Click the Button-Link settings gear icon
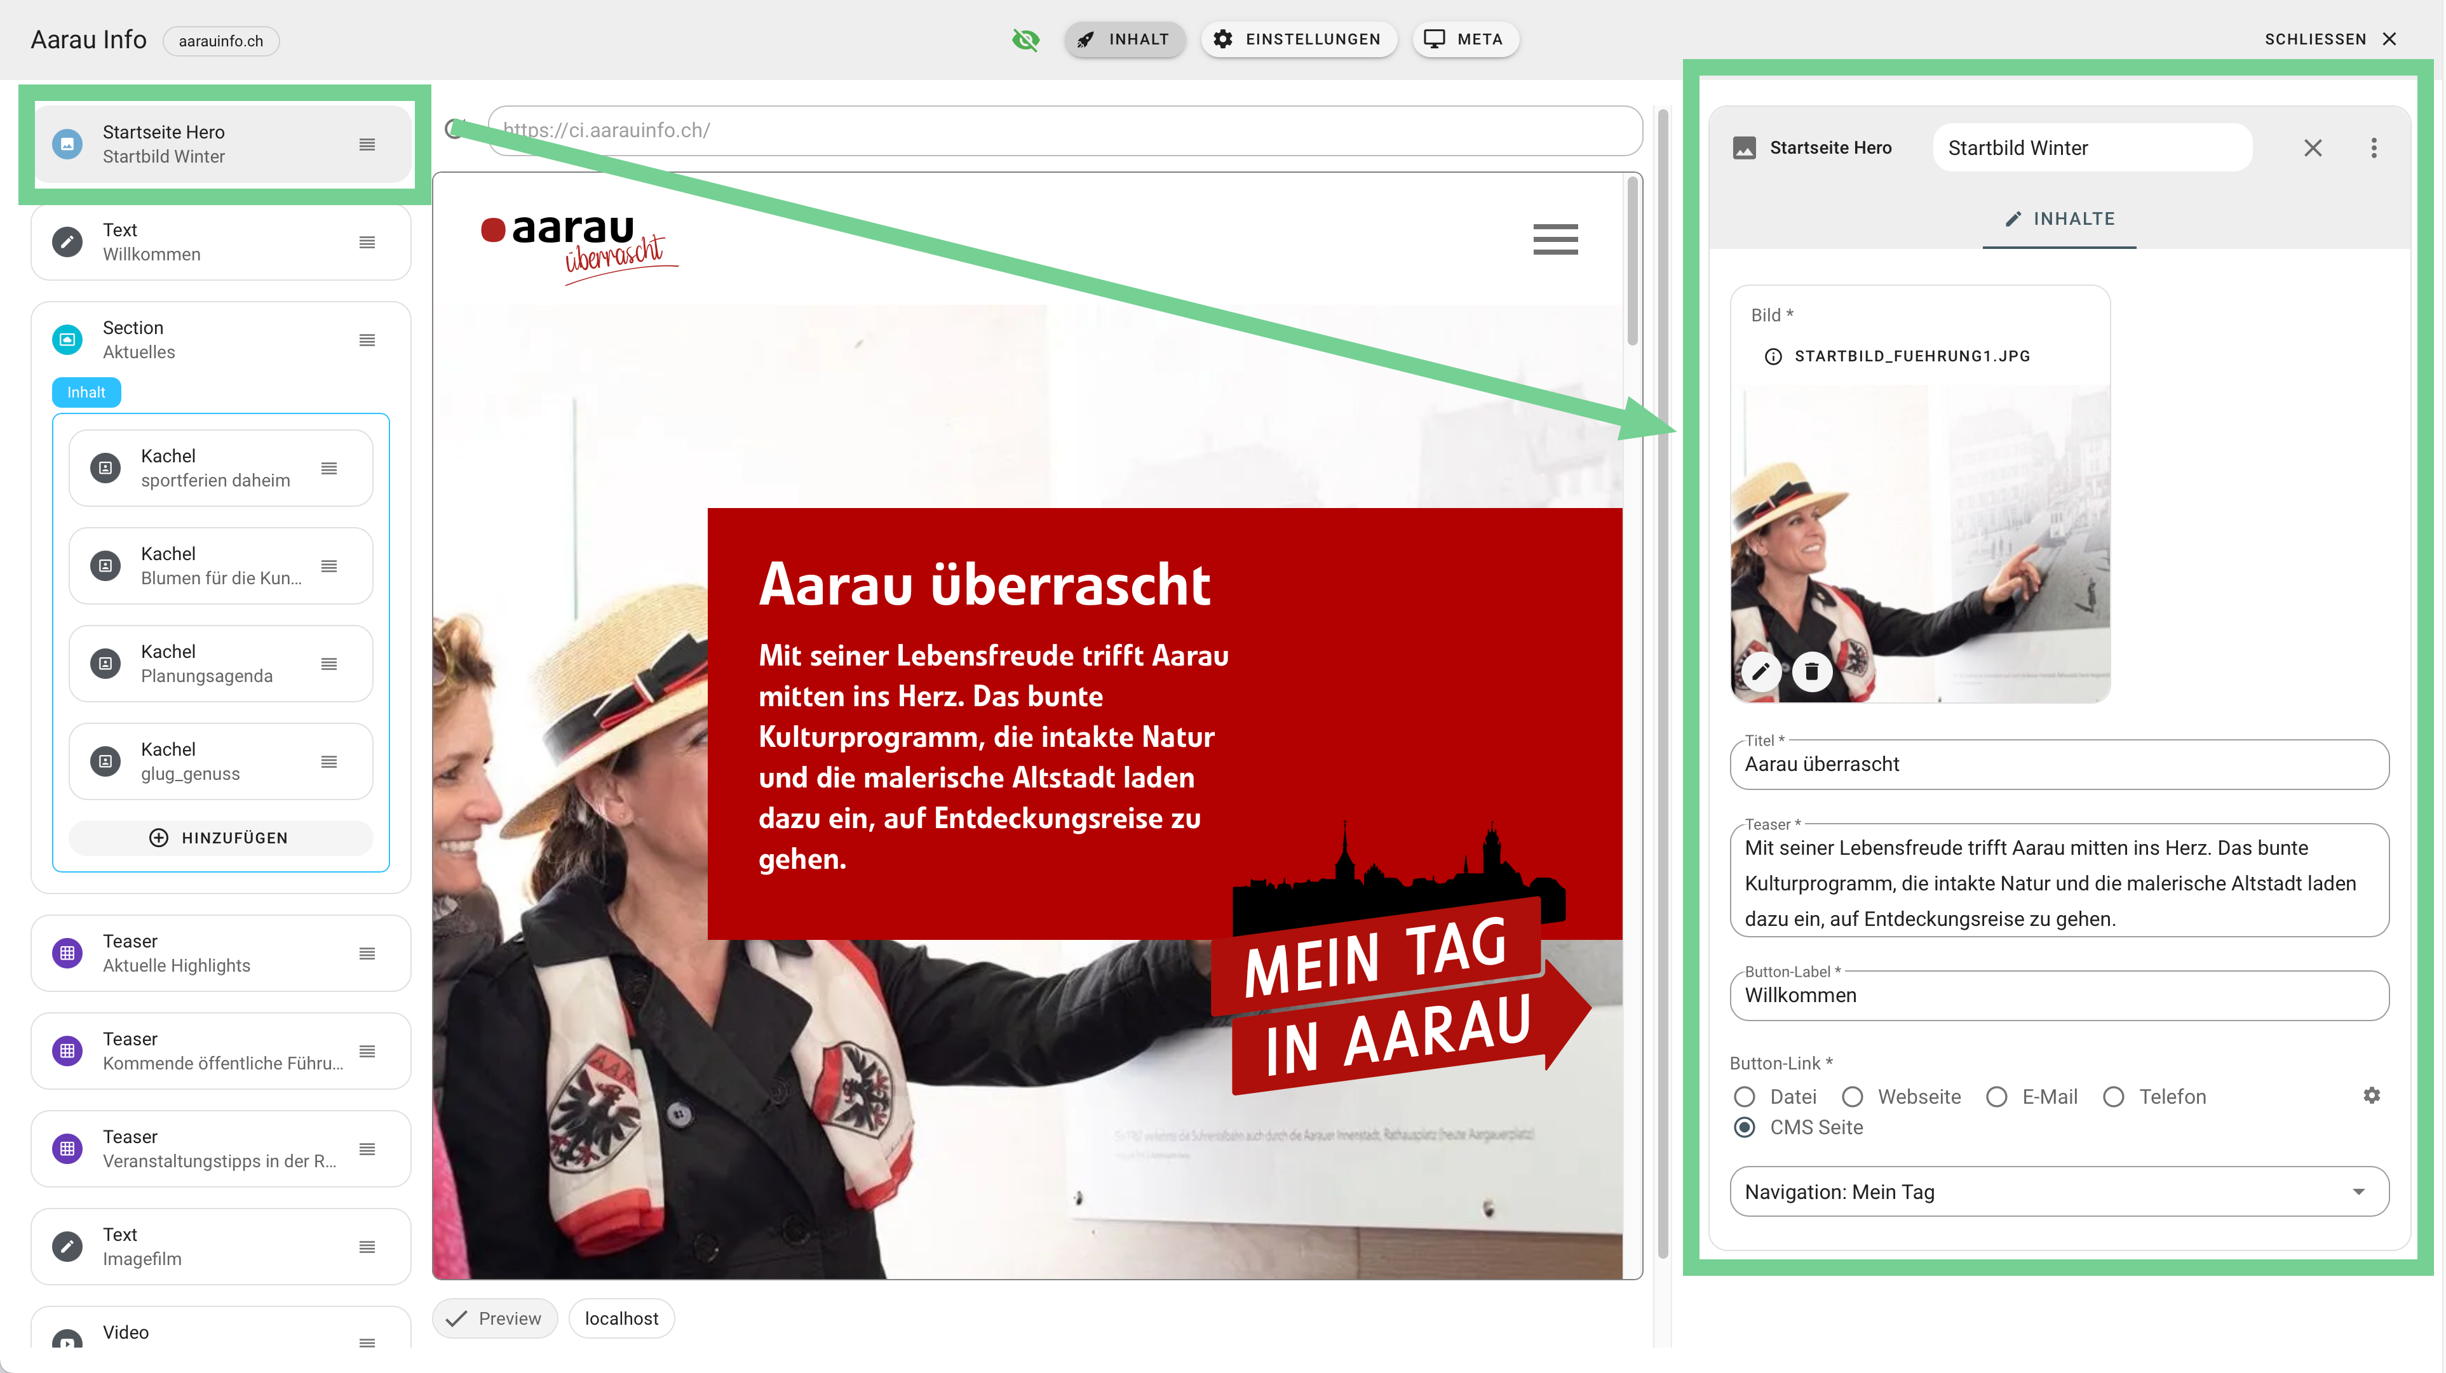This screenshot has height=1373, width=2446. pos(2371,1095)
